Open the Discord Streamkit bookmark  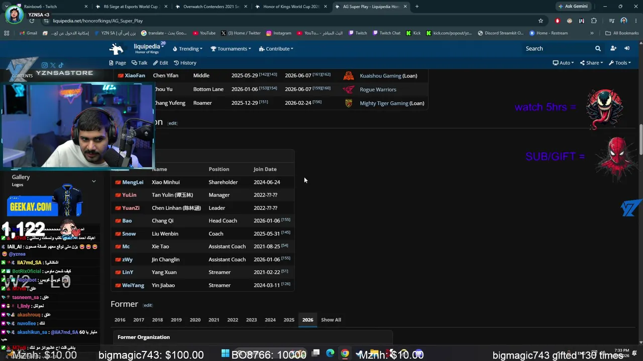point(500,33)
